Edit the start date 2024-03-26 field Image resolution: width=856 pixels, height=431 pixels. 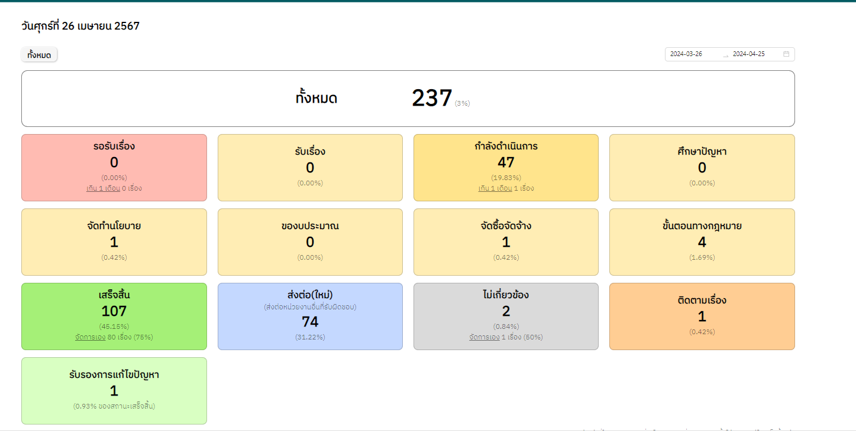click(692, 54)
